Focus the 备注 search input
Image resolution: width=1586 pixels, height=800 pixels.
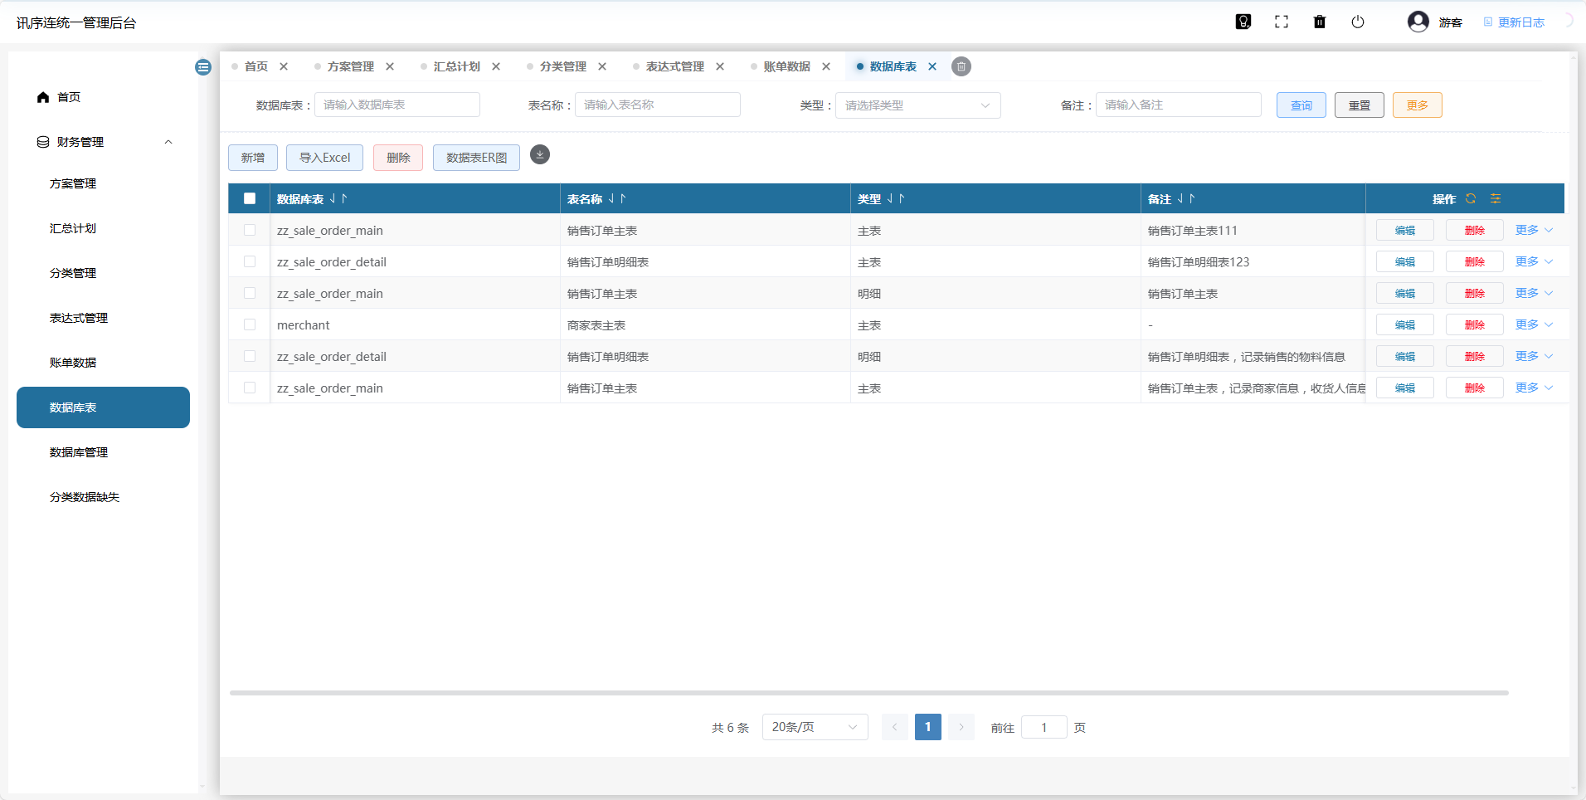[x=1179, y=105]
